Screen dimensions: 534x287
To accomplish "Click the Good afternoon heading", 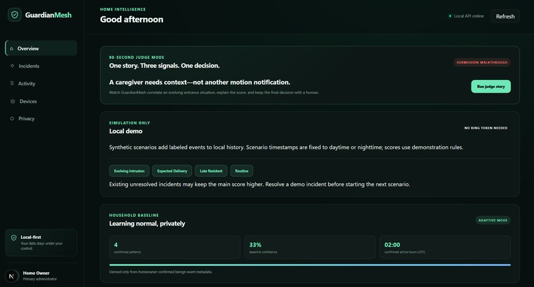I will (131, 19).
